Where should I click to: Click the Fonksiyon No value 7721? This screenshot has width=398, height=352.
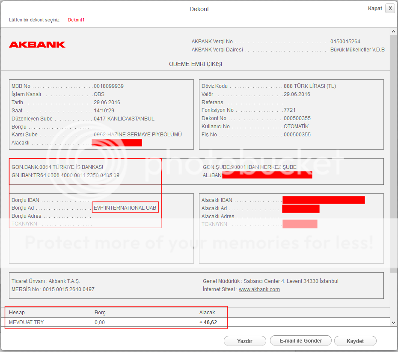point(290,110)
